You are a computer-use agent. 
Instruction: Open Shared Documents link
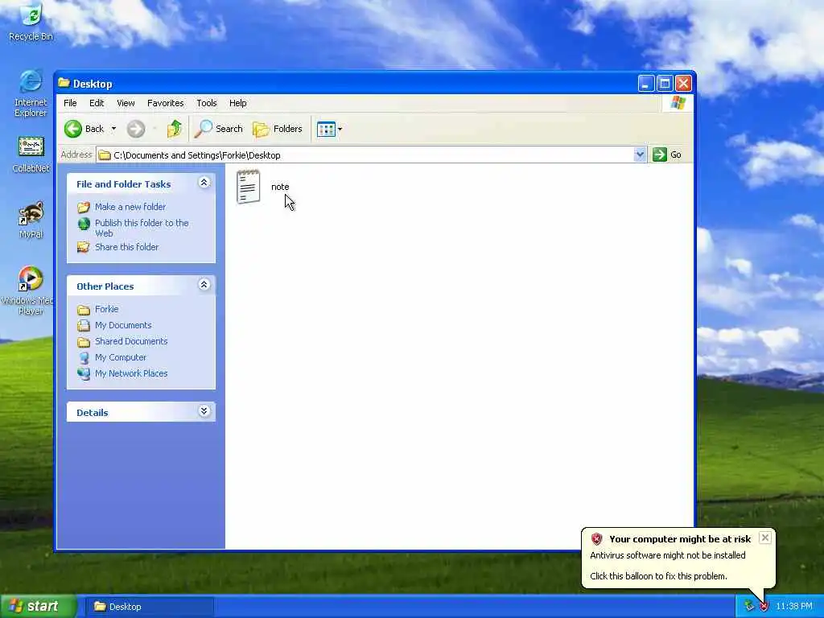[x=131, y=341]
